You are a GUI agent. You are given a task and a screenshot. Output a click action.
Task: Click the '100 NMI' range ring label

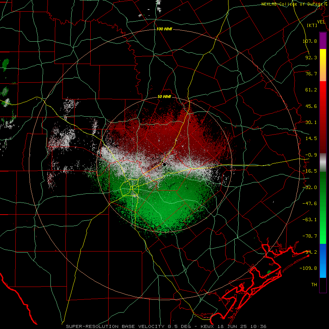[x=164, y=29]
